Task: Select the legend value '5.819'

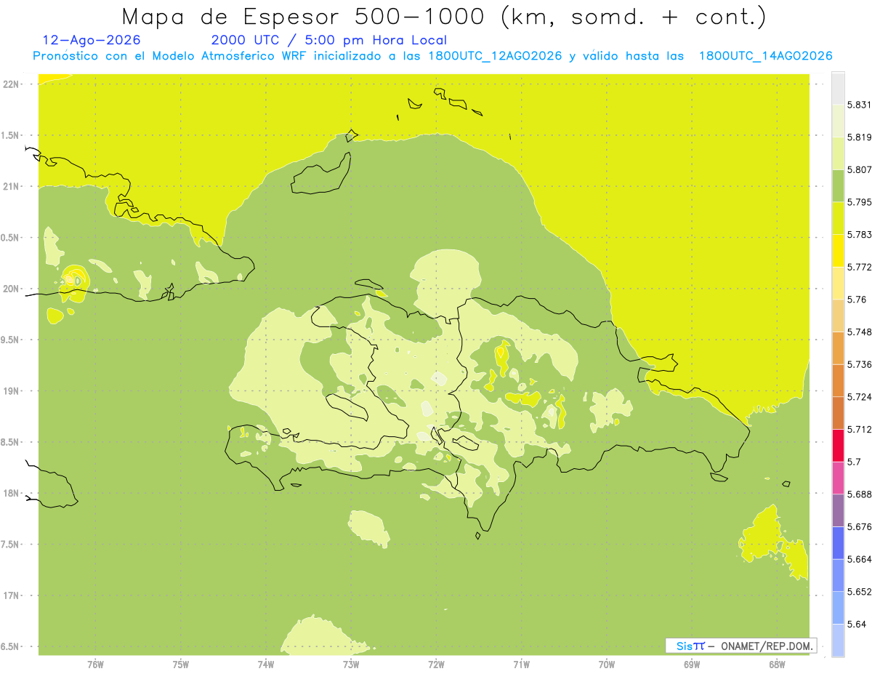Action: [x=860, y=137]
